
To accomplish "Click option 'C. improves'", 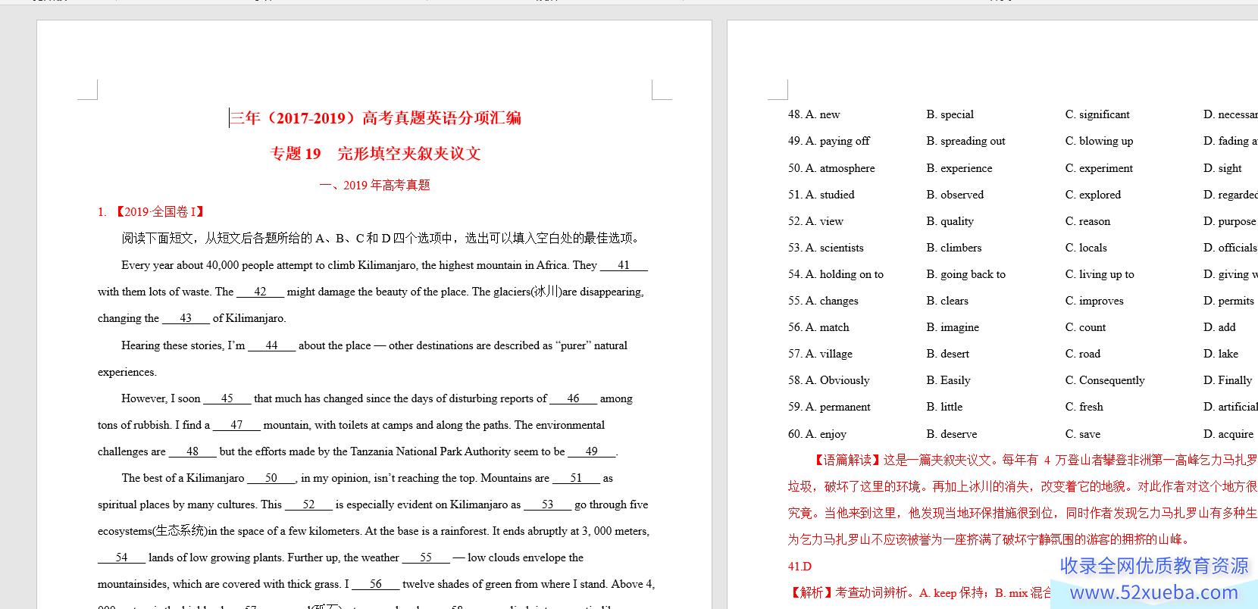I will [1094, 301].
